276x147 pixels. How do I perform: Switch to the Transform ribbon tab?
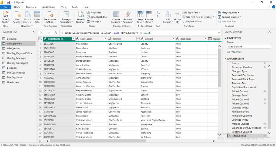[31, 7]
